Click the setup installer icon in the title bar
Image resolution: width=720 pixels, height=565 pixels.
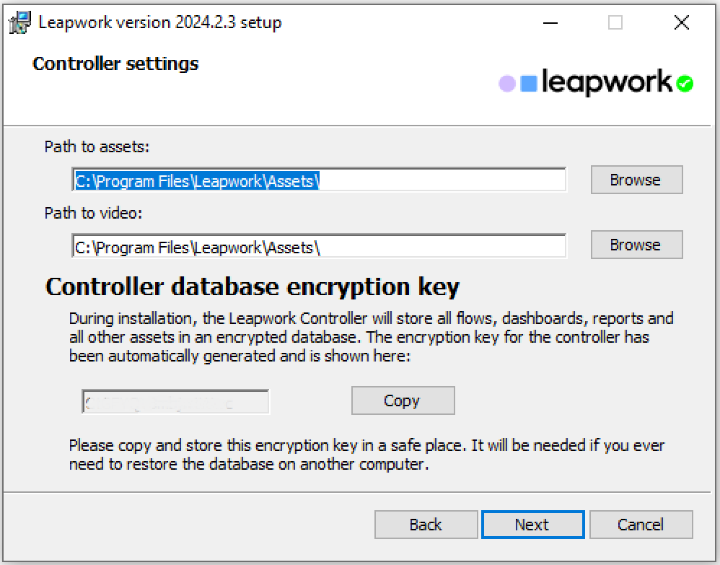pos(19,22)
